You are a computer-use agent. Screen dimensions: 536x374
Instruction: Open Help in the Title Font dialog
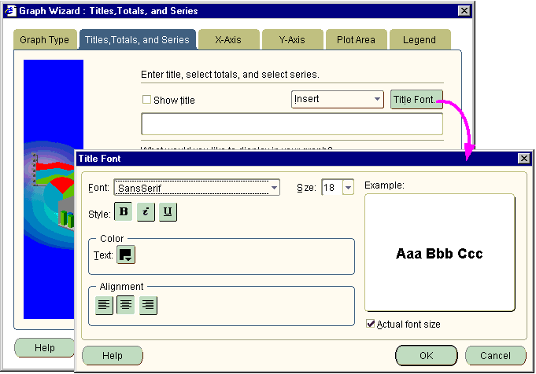coord(113,356)
